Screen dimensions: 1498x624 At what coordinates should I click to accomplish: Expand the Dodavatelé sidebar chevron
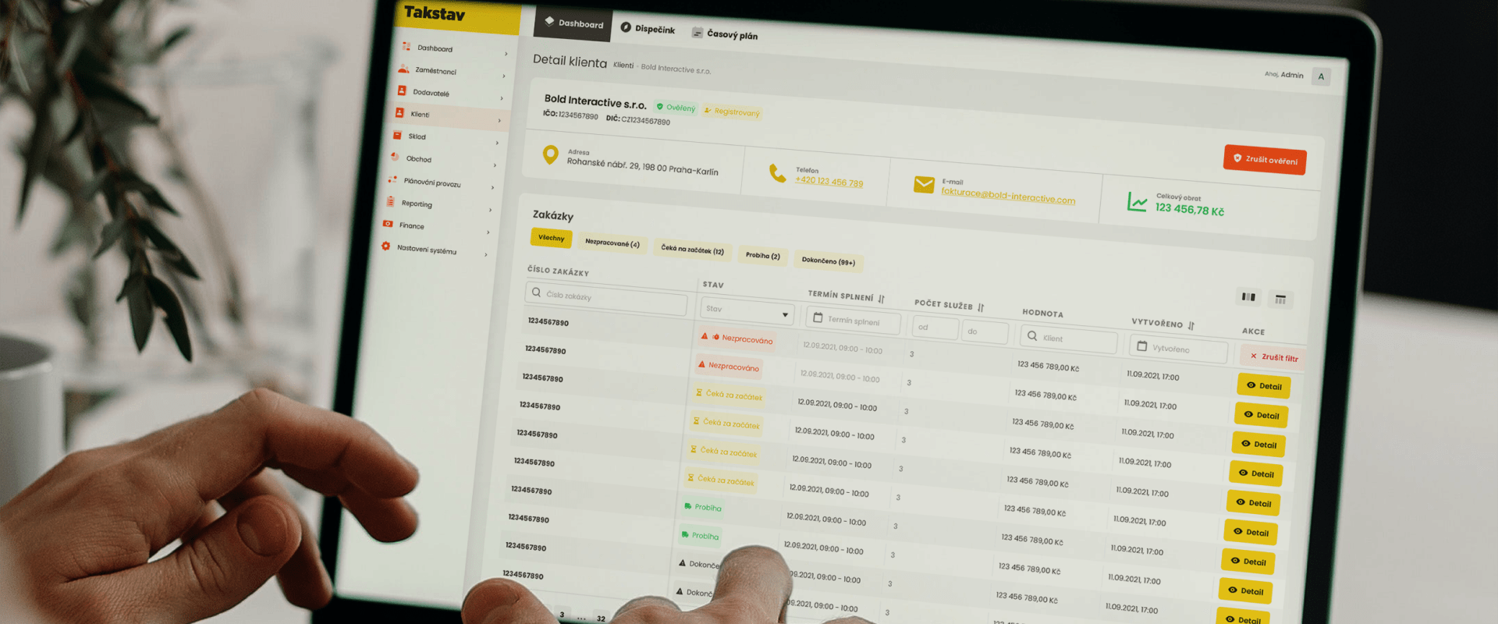tap(501, 98)
